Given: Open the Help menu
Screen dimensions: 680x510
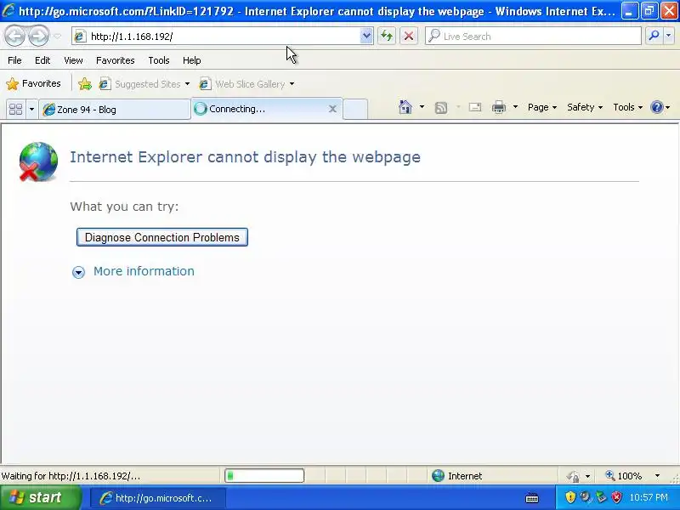Looking at the screenshot, I should pos(192,60).
